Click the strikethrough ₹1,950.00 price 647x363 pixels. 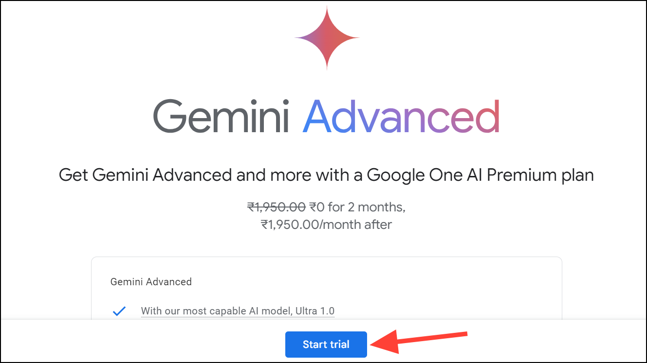point(277,207)
